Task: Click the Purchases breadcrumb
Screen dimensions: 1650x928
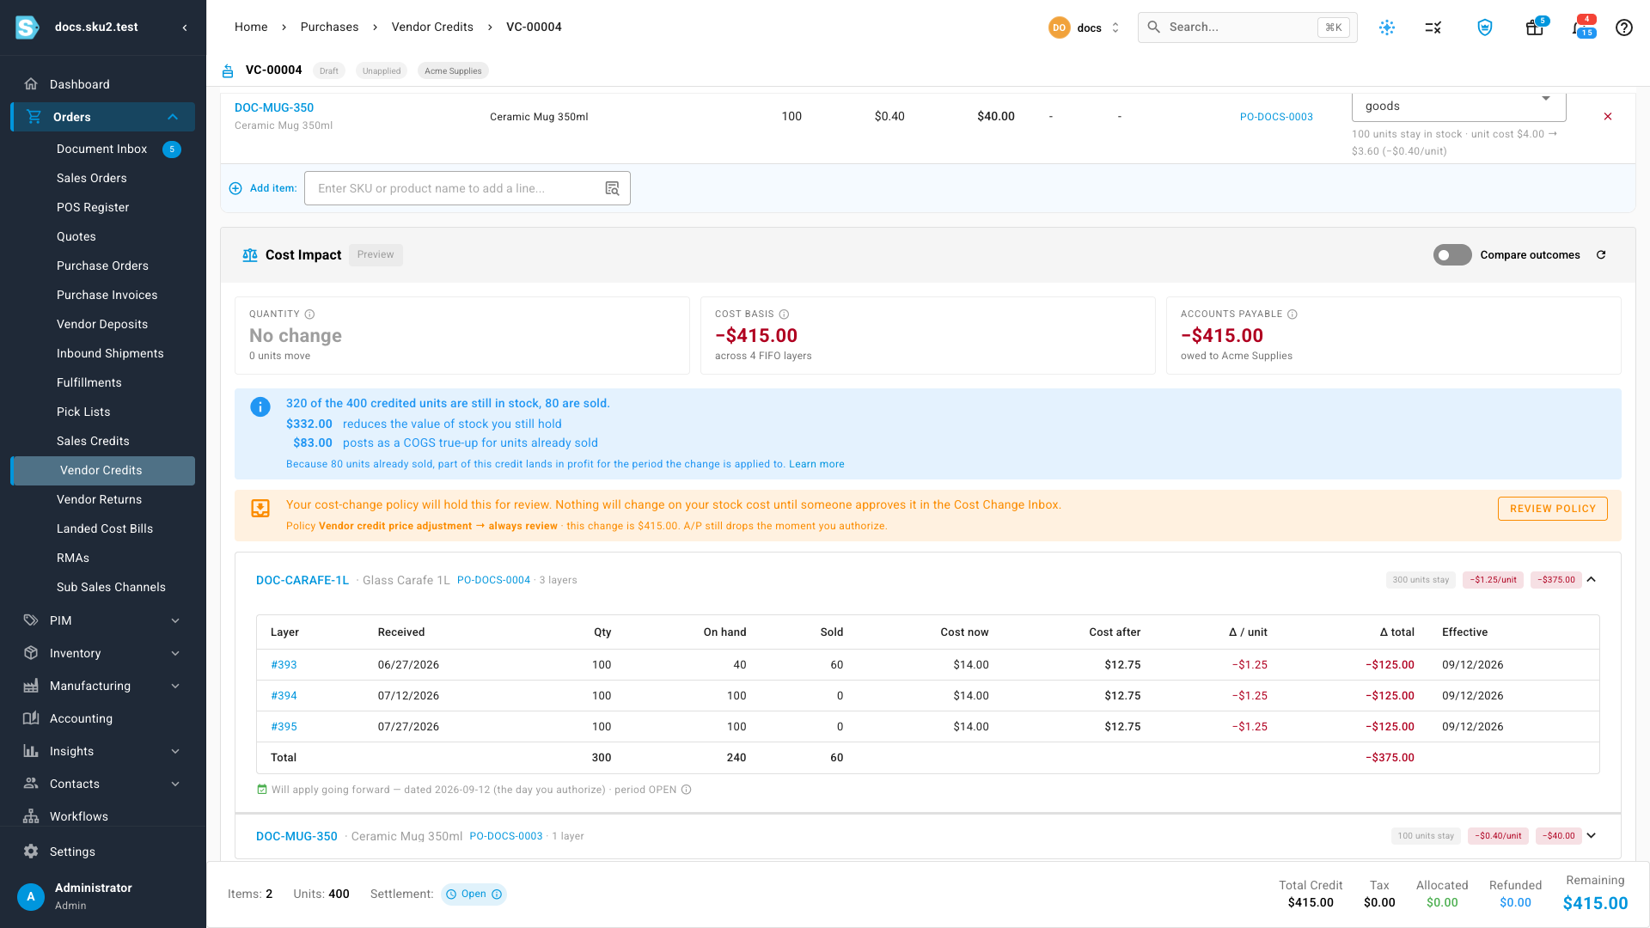Action: tap(329, 27)
